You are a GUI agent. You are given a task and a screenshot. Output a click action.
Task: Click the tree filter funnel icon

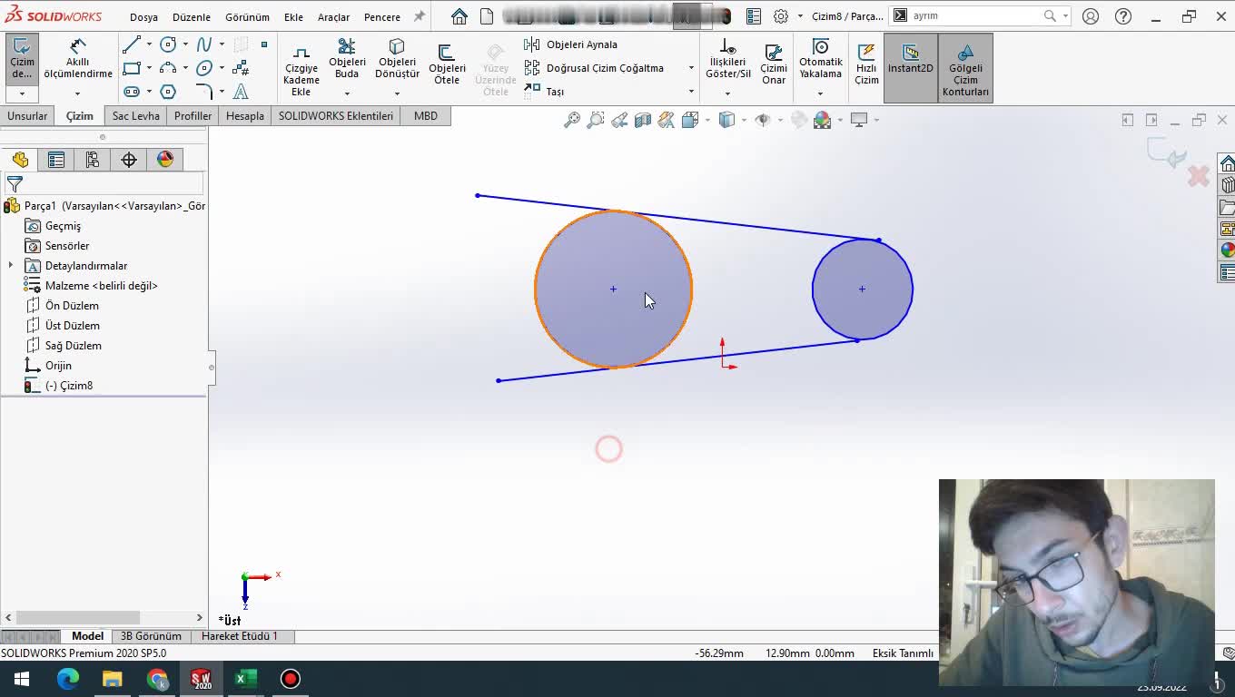tap(15, 184)
